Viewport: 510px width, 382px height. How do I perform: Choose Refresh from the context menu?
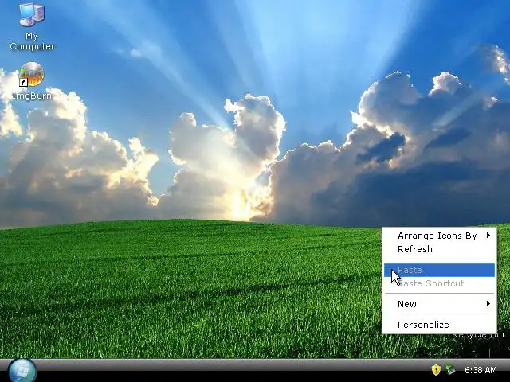(439, 249)
